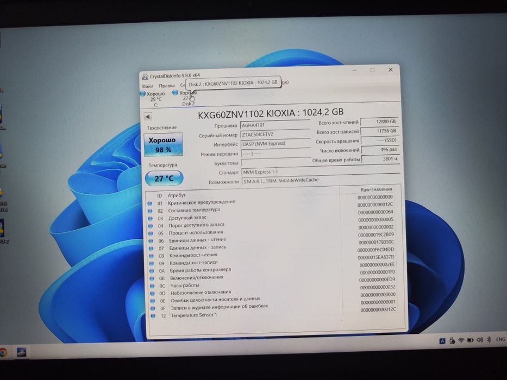The width and height of the screenshot is (507, 380).
Task: Click status orb for 0D Небезопасные отключения
Action: coord(153,293)
